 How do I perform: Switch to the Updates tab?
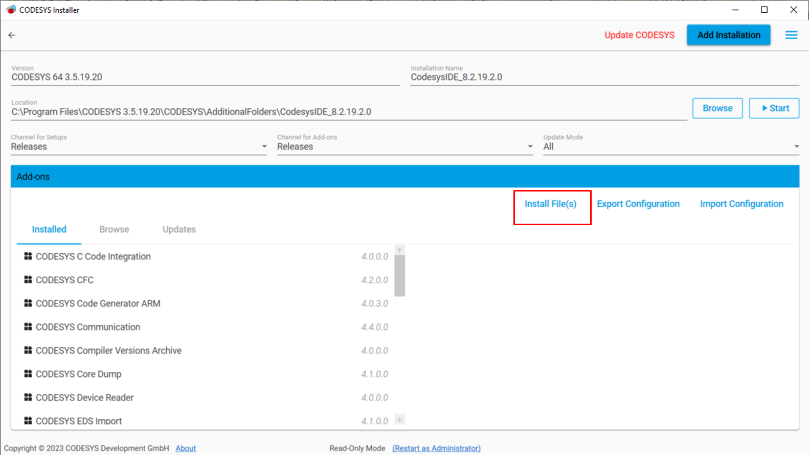click(179, 229)
